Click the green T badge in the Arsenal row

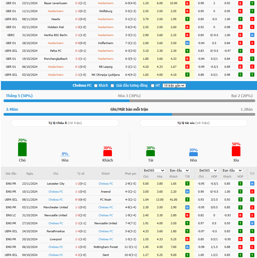(x=240, y=191)
